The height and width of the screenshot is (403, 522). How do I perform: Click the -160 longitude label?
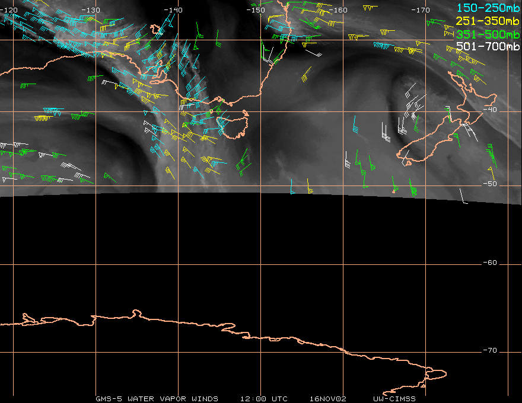(338, 10)
